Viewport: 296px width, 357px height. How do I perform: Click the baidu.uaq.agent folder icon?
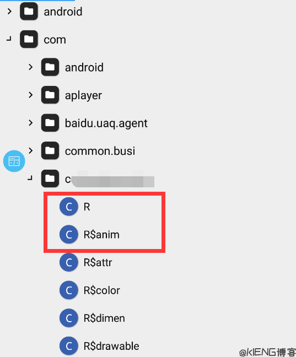click(50, 123)
